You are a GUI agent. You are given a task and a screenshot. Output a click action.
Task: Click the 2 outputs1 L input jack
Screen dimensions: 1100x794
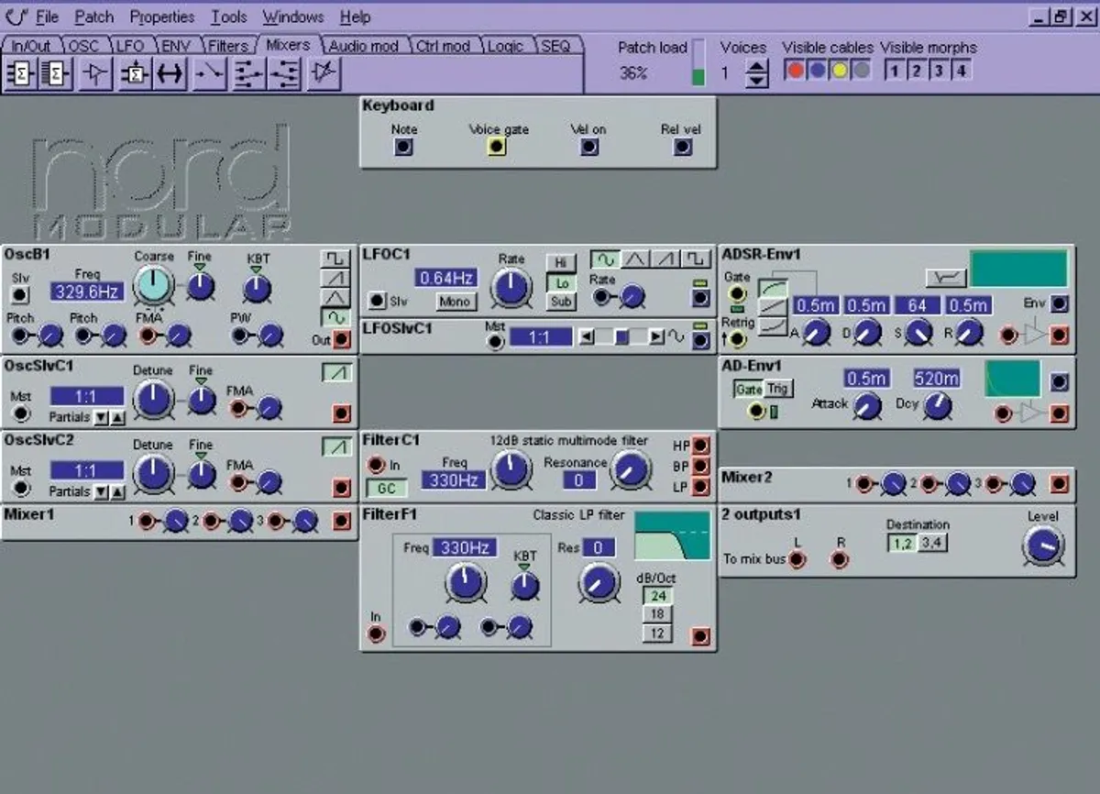(797, 559)
